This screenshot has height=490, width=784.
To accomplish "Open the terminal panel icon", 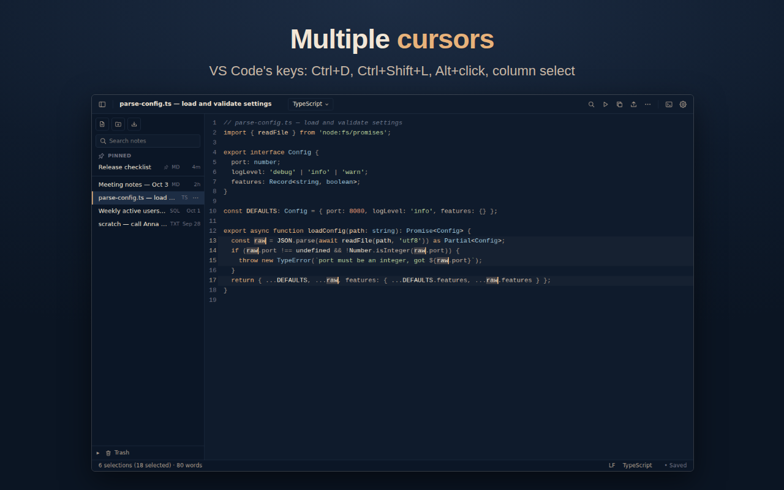I will (669, 104).
